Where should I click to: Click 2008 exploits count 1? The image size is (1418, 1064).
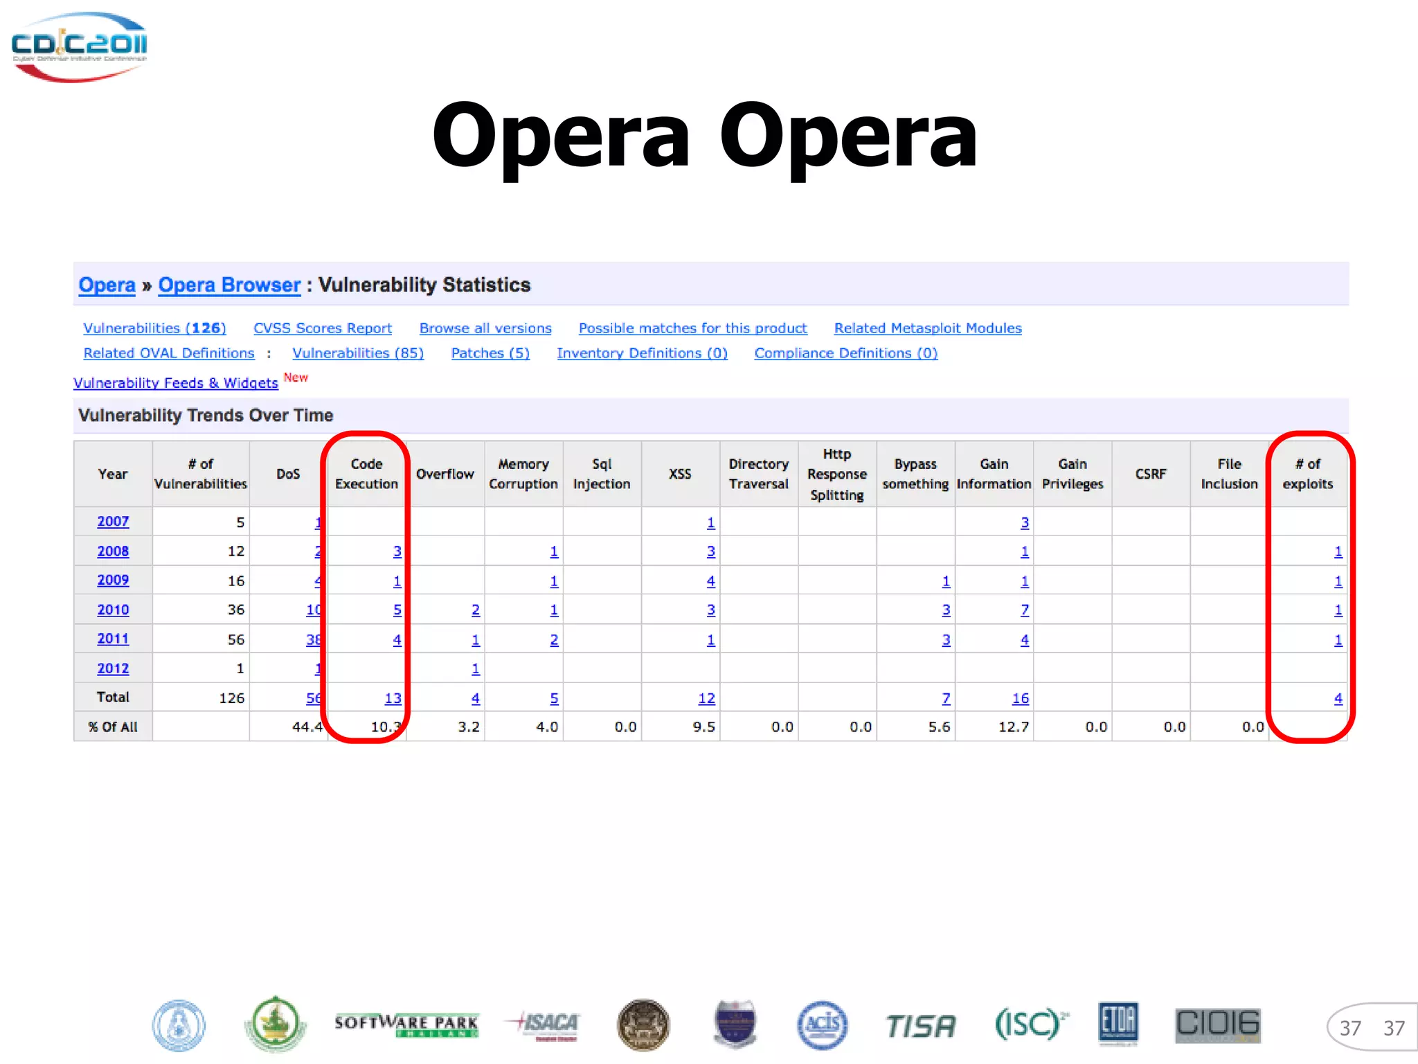point(1338,551)
